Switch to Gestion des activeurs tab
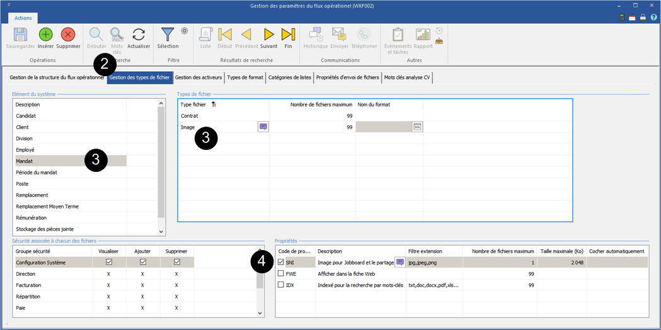661x330 pixels. point(198,77)
